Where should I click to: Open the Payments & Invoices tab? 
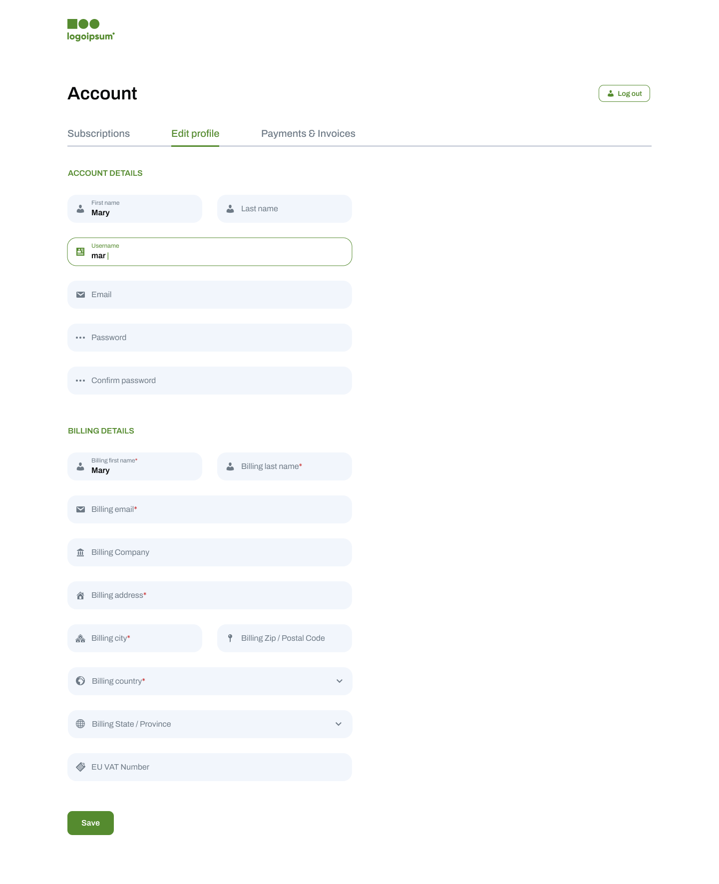(308, 134)
